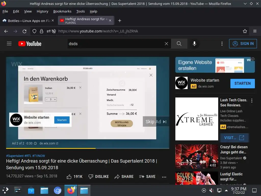The height and width of the screenshot is (196, 261).
Task: Open the more actions ellipsis below video
Action: point(164,177)
